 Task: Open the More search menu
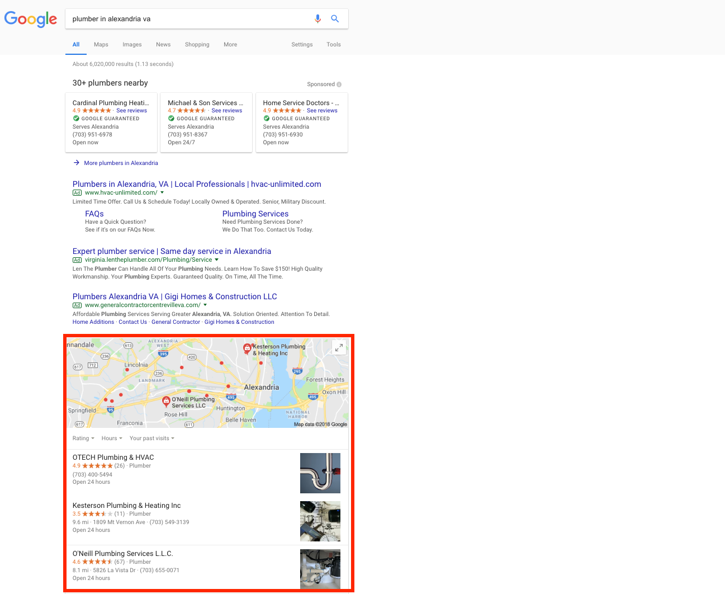[x=230, y=45]
